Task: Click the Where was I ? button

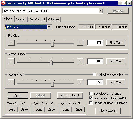Action: 108,111
